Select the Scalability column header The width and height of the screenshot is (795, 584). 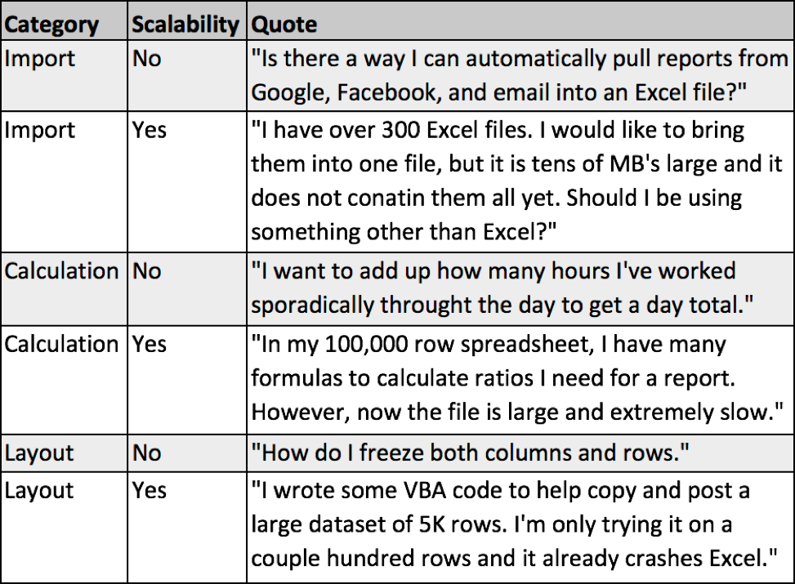pyautogui.click(x=186, y=25)
